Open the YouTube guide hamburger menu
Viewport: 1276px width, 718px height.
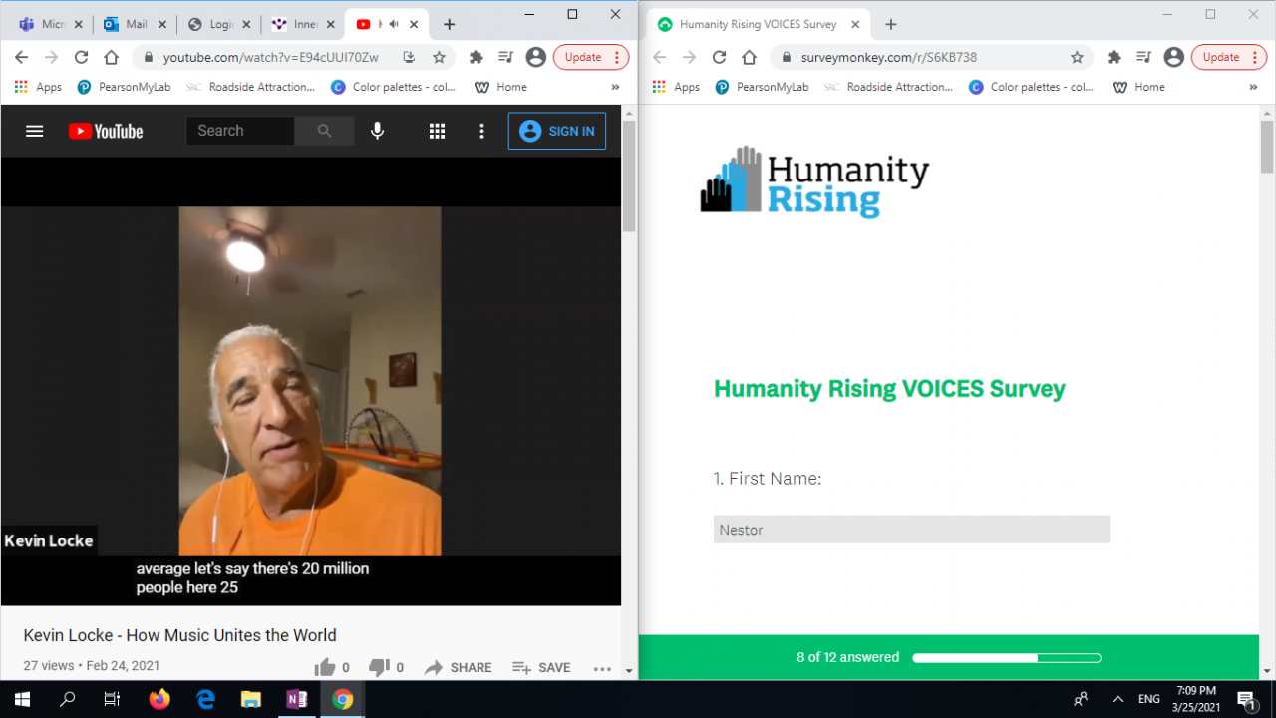pyautogui.click(x=35, y=131)
